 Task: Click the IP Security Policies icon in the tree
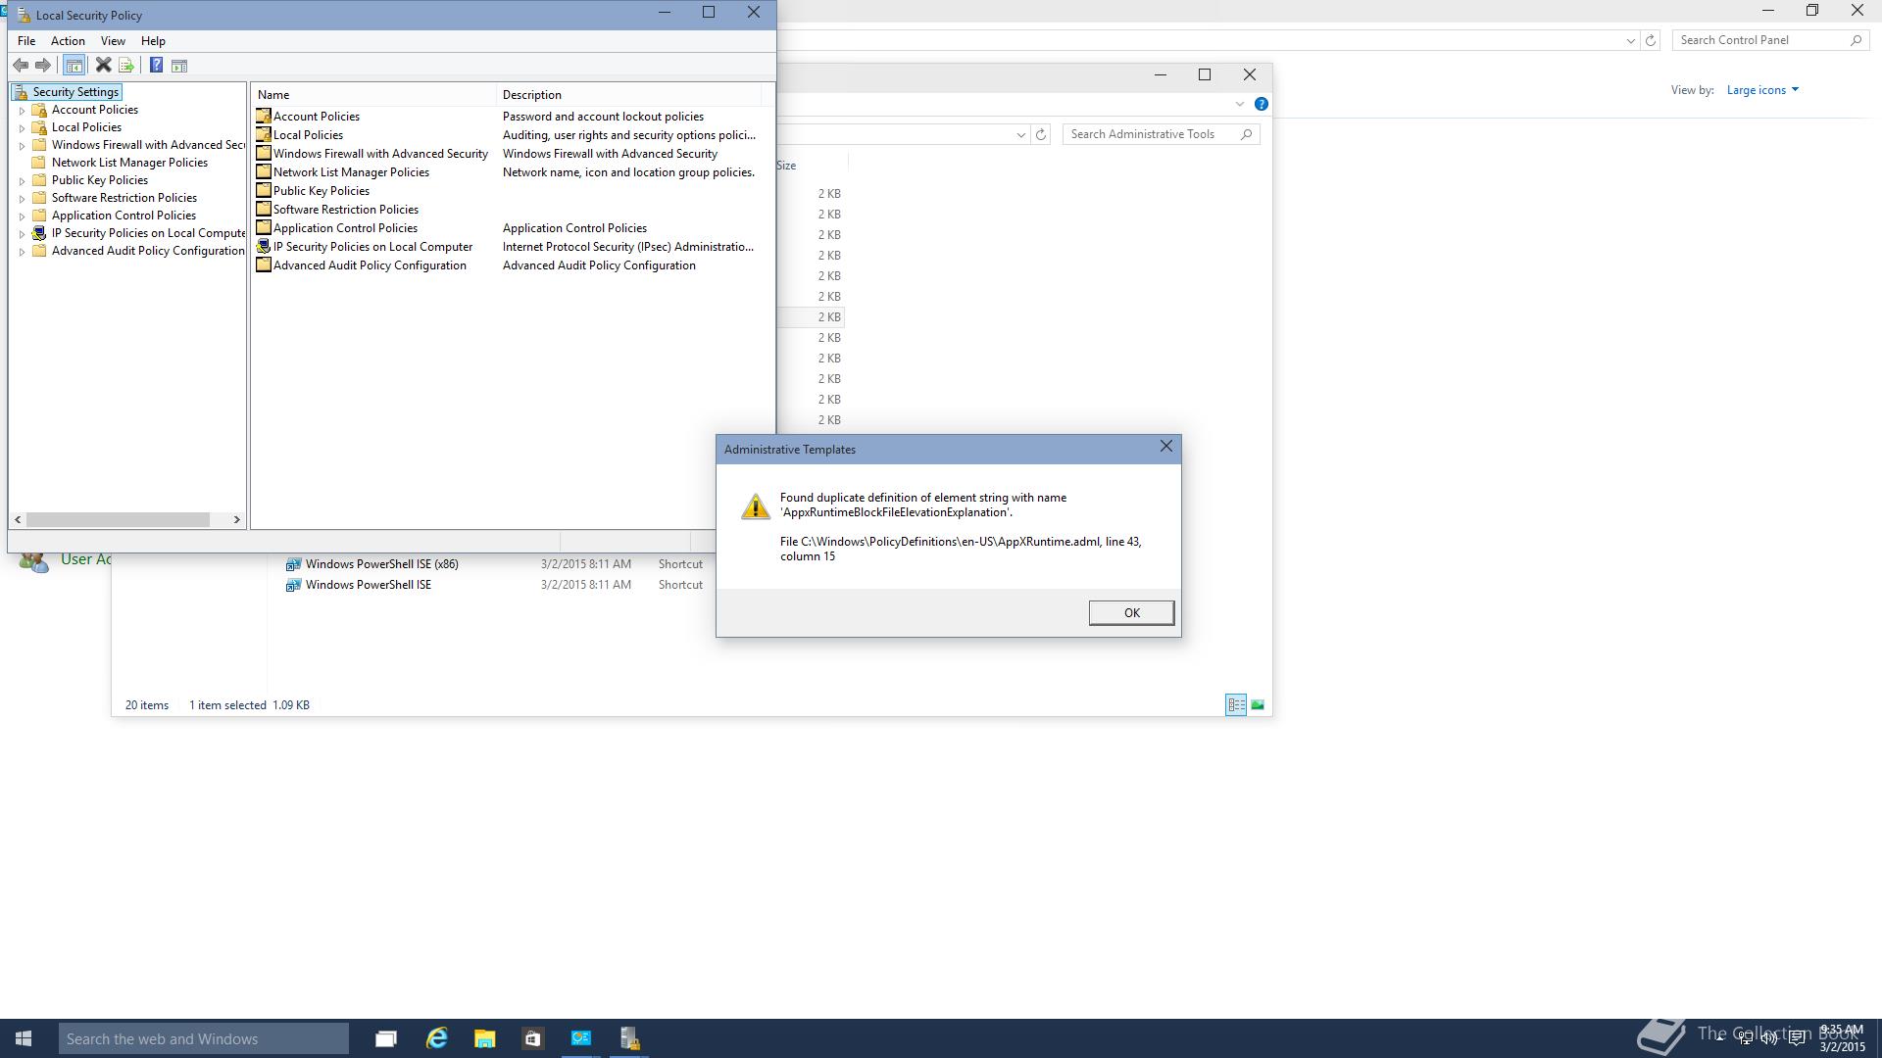pyautogui.click(x=39, y=233)
